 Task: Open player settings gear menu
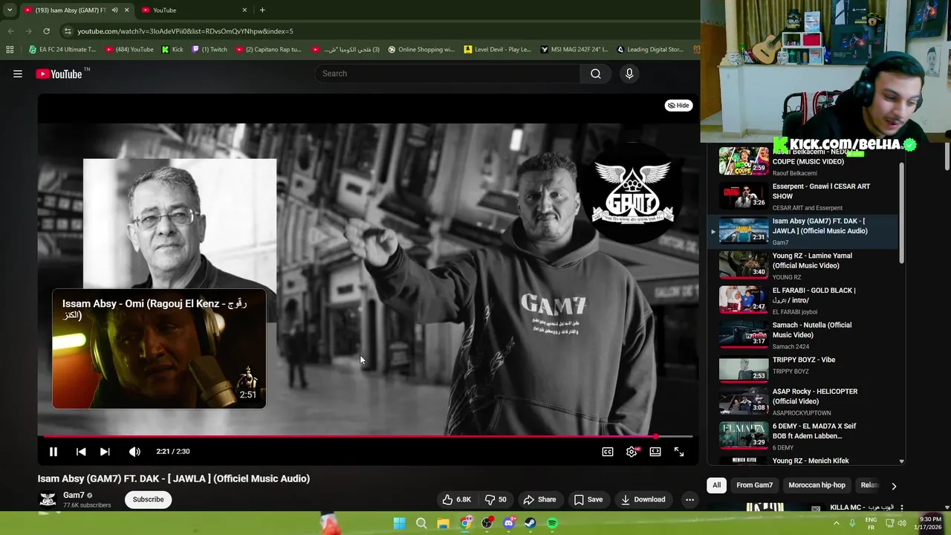(x=632, y=452)
